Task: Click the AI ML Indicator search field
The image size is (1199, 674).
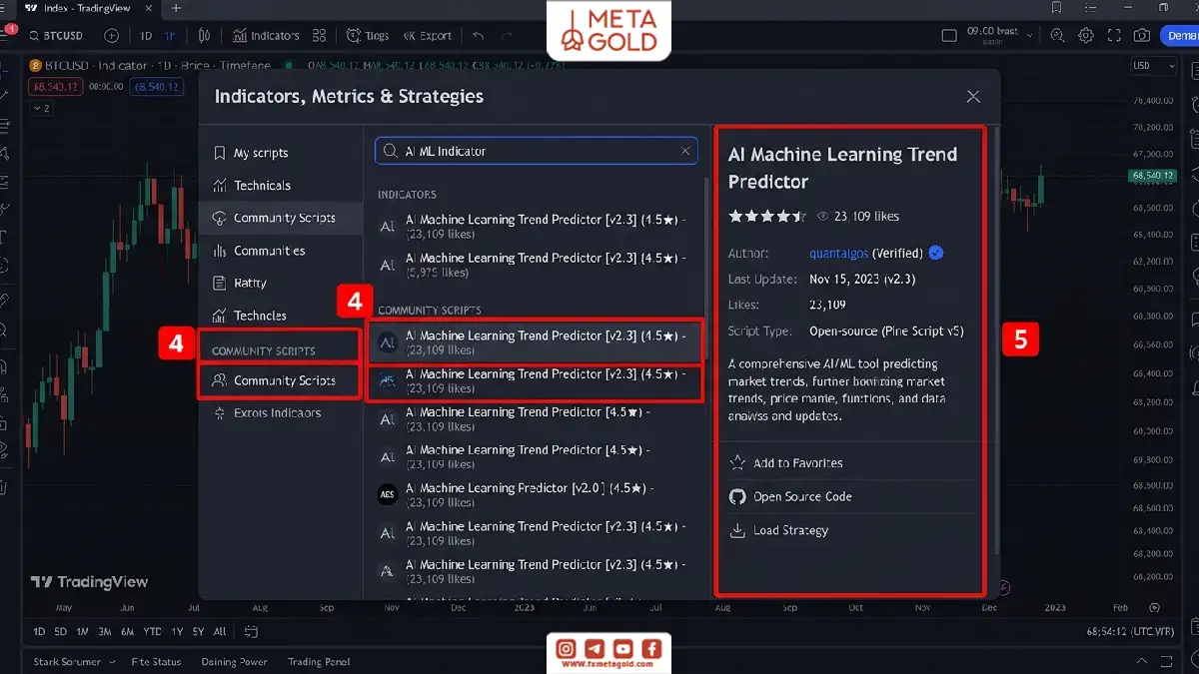Action: coord(536,151)
